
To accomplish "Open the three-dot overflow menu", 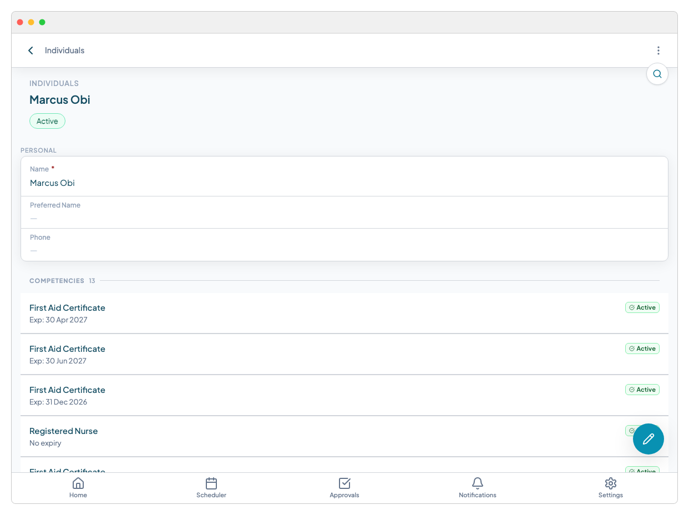I will [x=658, y=51].
